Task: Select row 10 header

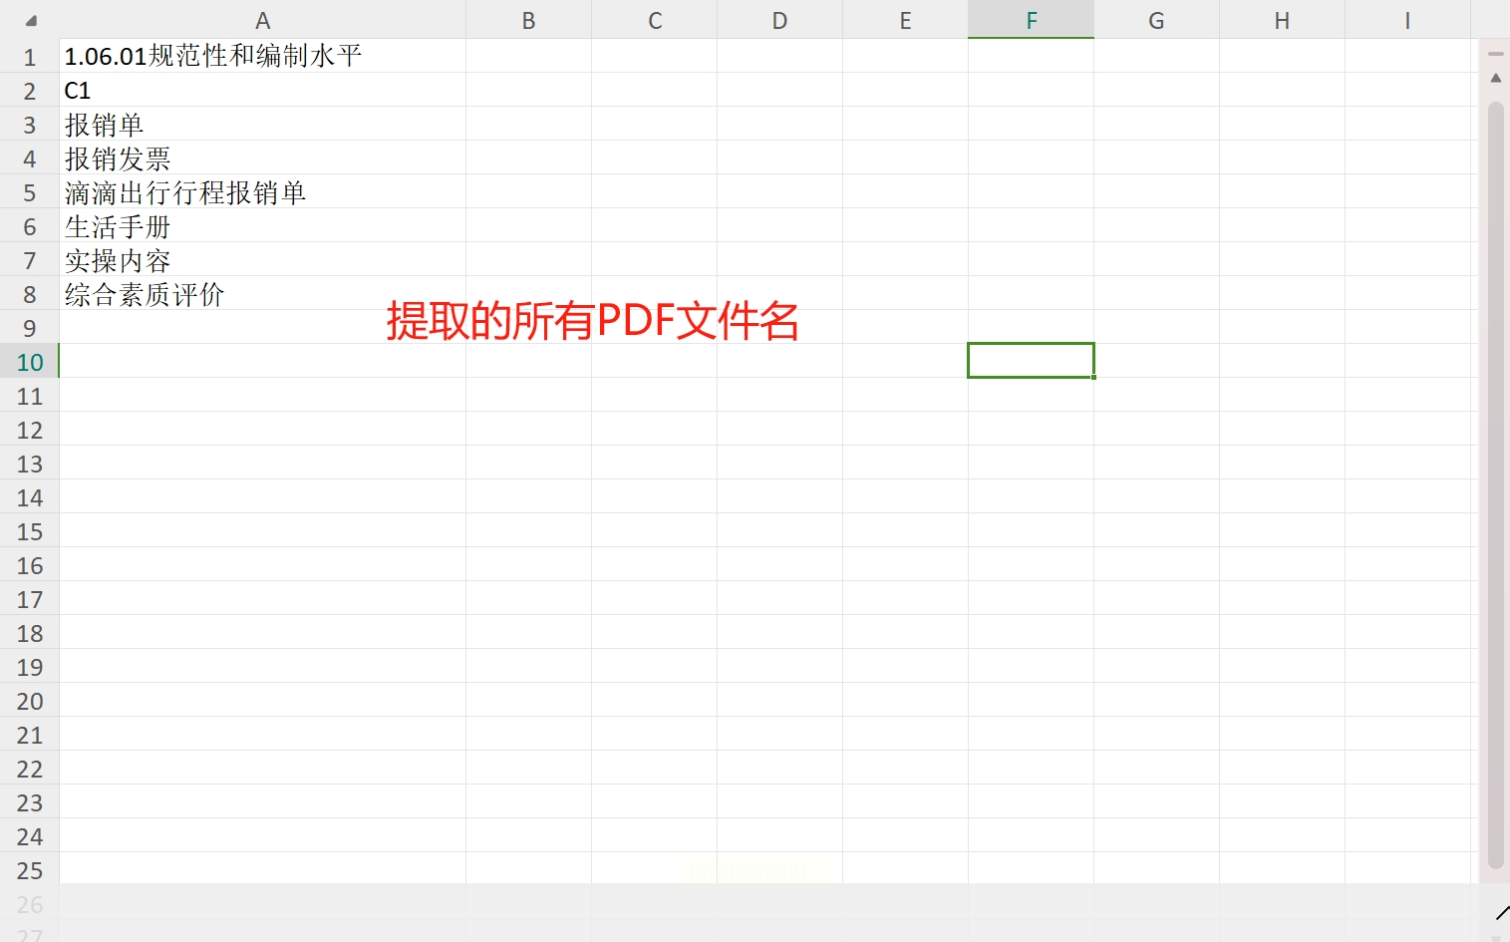Action: pos(30,362)
